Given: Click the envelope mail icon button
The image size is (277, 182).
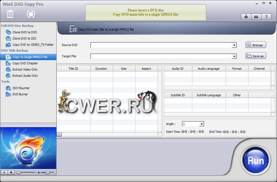Looking at the screenshot, I should 256,17.
